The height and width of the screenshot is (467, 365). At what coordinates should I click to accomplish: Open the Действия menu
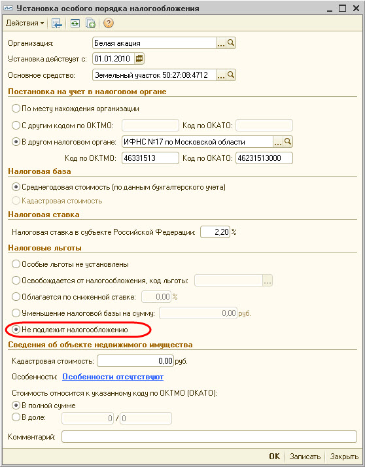click(x=25, y=24)
